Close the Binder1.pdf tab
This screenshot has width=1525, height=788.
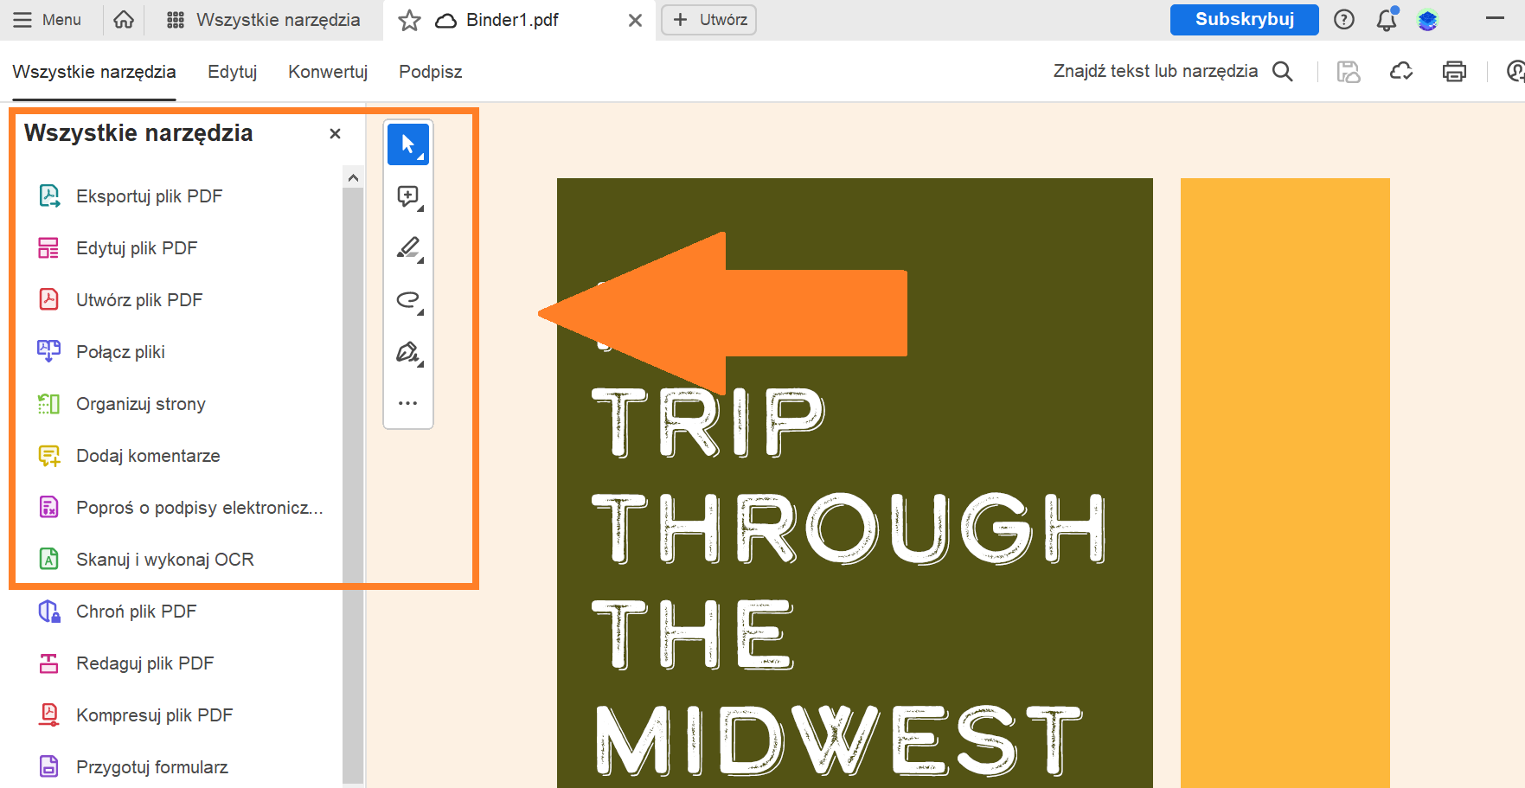[x=635, y=20]
